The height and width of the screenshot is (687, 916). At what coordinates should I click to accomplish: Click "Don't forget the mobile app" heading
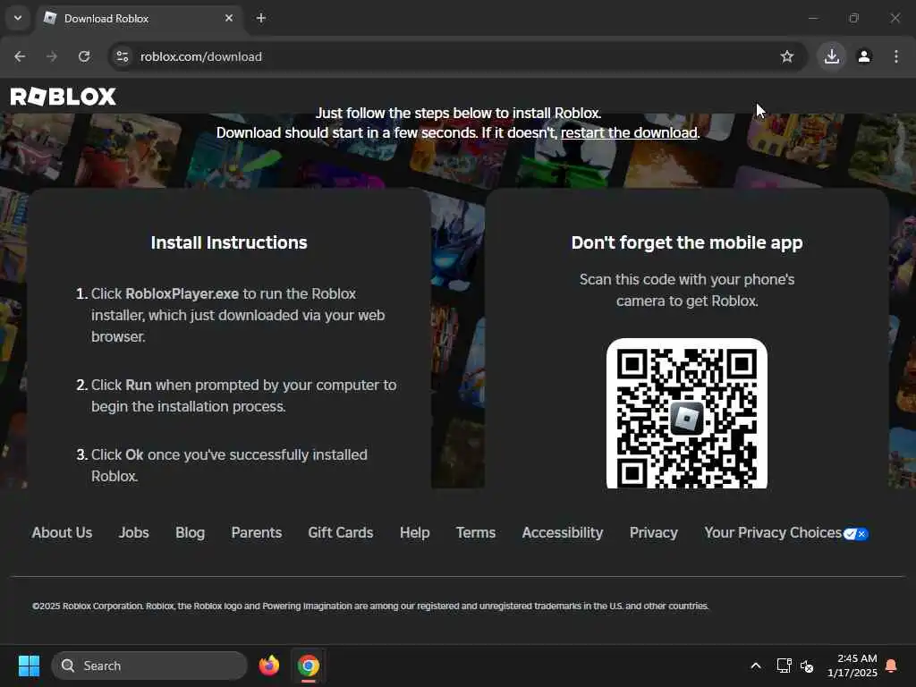click(x=687, y=242)
